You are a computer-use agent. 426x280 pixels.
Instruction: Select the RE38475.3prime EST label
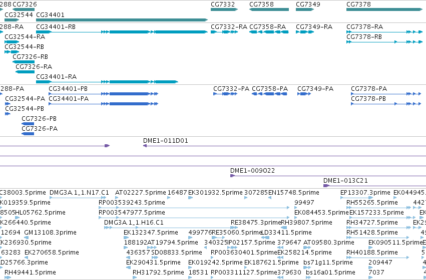coord(256,223)
